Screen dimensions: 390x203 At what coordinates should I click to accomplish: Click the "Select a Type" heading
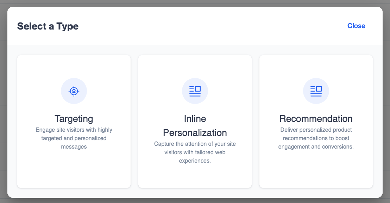pos(48,26)
